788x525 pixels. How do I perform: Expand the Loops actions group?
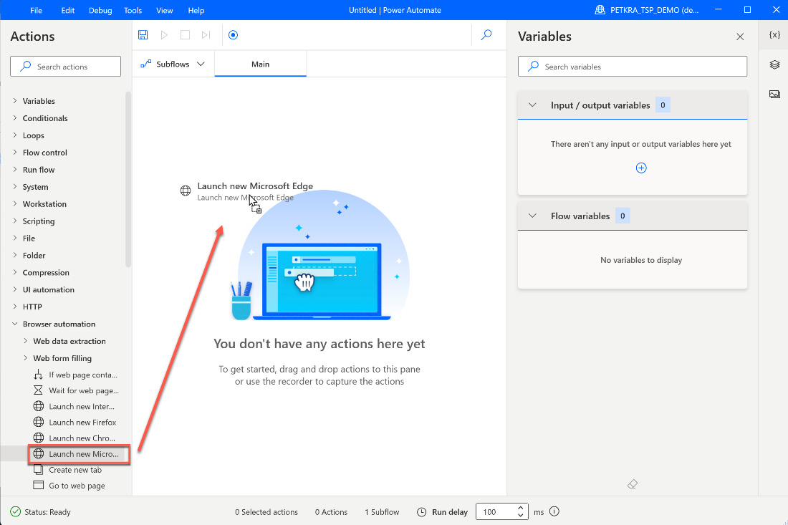tap(14, 135)
